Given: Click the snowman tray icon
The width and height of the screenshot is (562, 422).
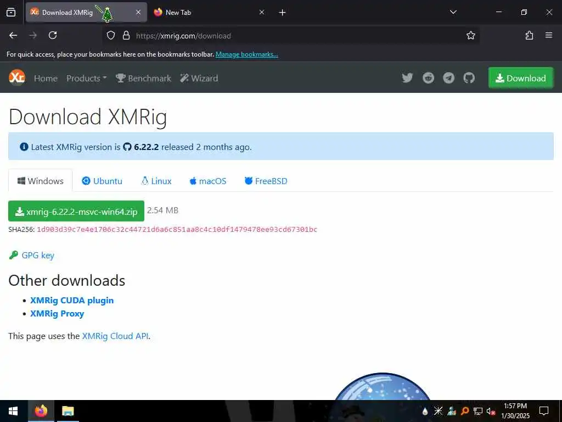Looking at the screenshot, I should tap(452, 411).
